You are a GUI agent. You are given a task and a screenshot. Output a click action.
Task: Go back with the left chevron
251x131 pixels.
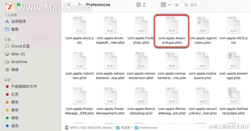click(x=69, y=5)
